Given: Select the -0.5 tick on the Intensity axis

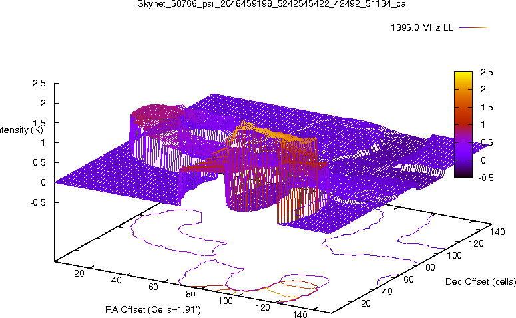Looking at the screenshot, I should (x=38, y=202).
